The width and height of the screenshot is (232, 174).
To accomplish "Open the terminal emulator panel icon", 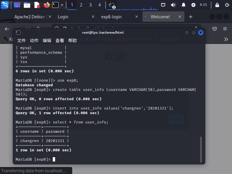I will coord(55,5).
